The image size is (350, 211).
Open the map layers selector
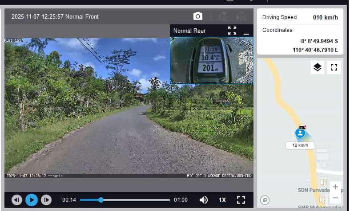point(317,67)
